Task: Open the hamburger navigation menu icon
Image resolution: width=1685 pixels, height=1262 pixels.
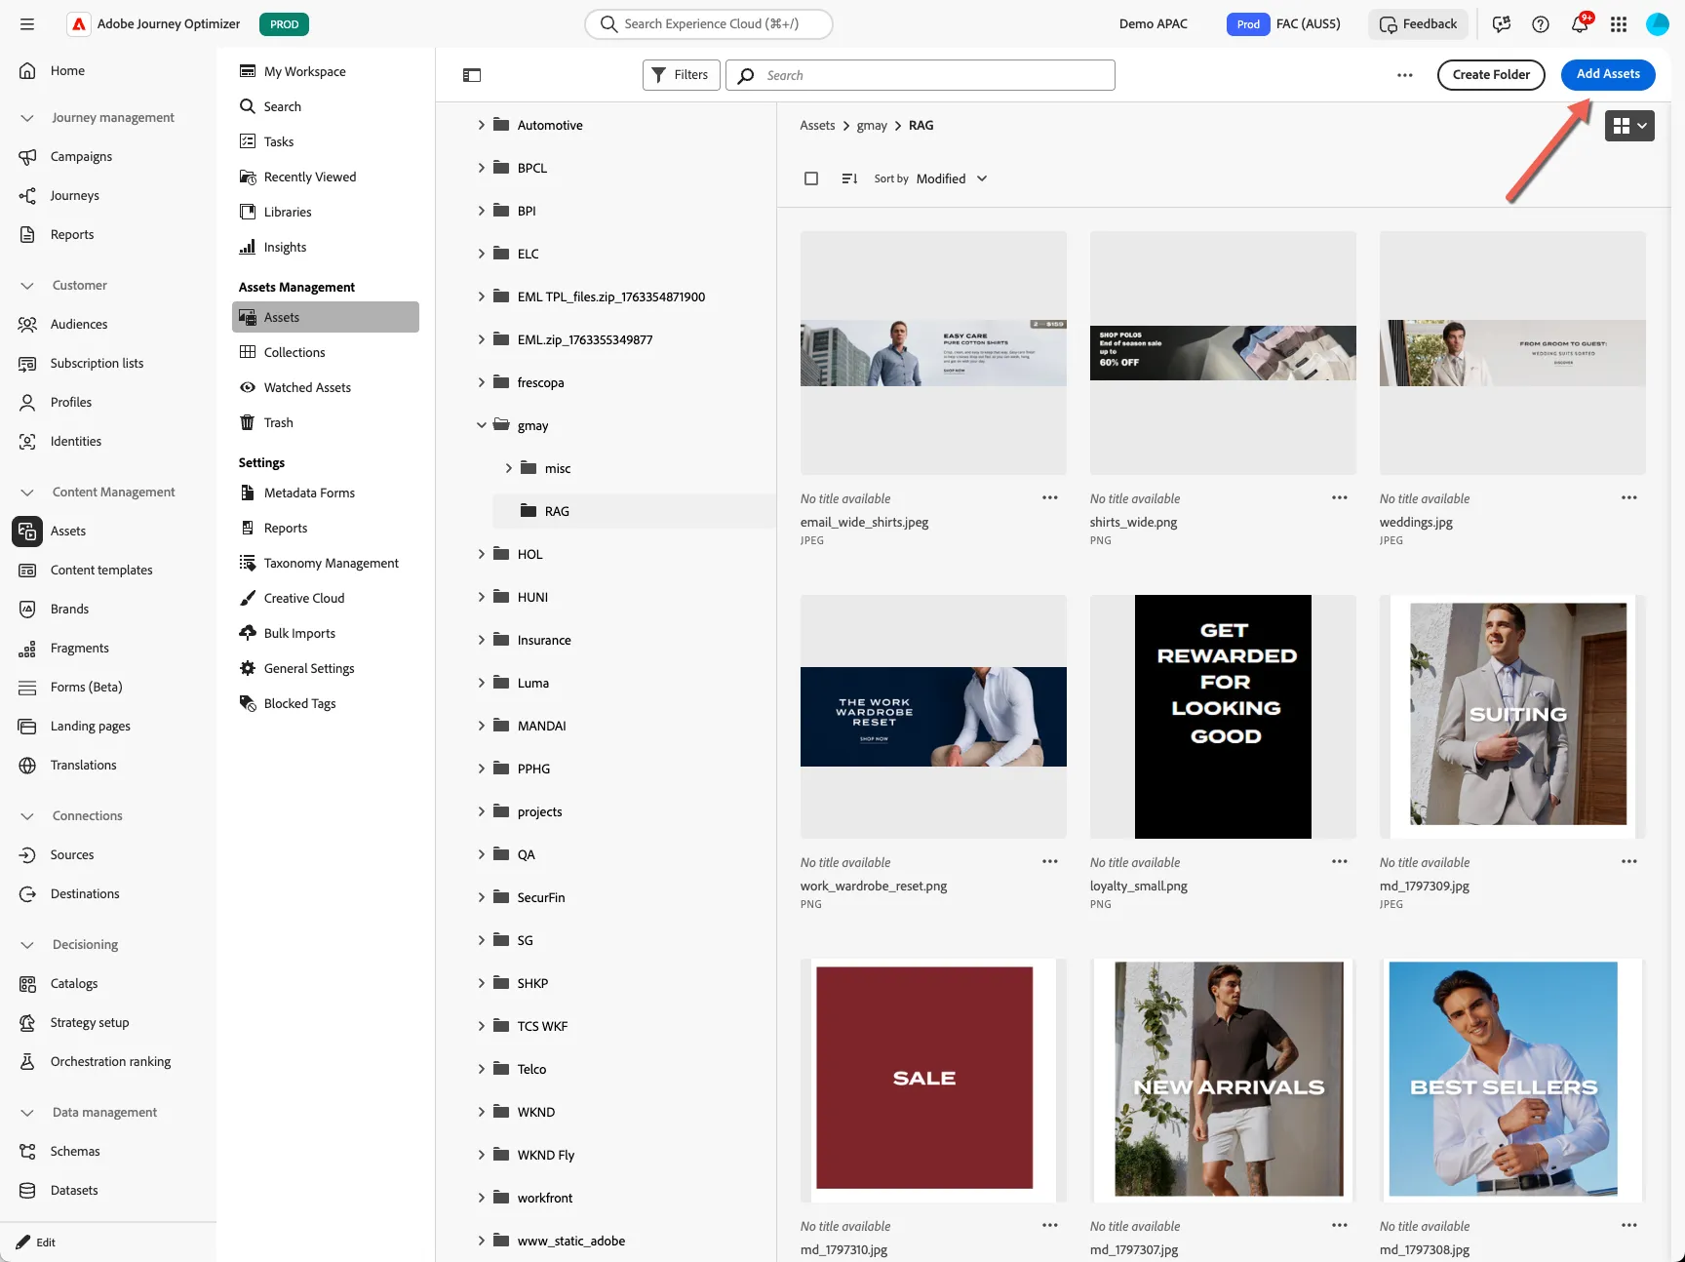Action: point(27,24)
